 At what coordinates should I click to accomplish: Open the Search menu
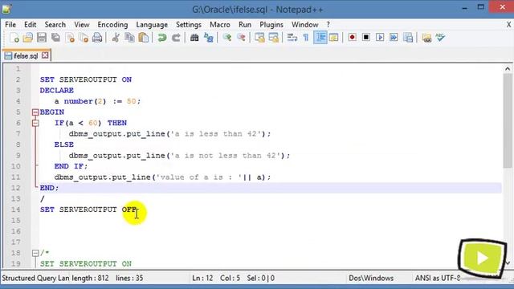[x=55, y=25]
